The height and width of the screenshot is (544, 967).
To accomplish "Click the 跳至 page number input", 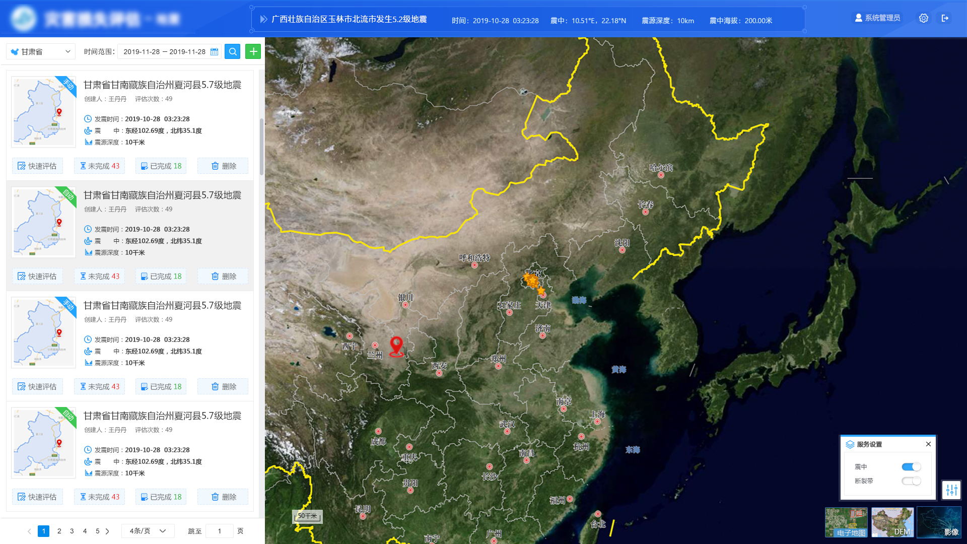I will pyautogui.click(x=220, y=531).
